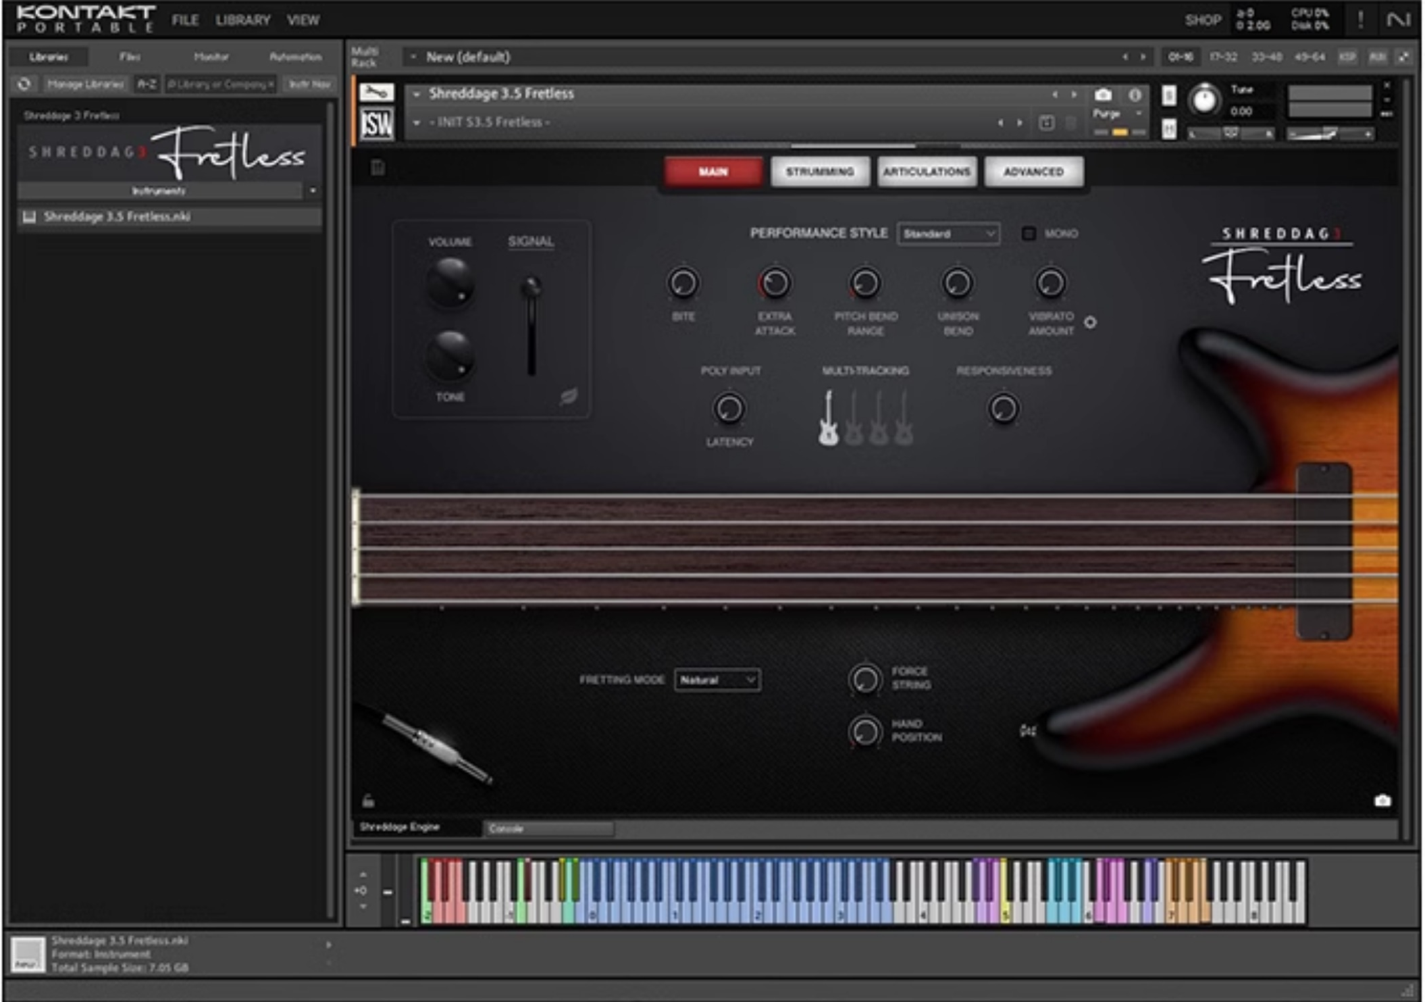1425x1002 pixels.
Task: Click the refresh libraries icon
Action: 24,84
